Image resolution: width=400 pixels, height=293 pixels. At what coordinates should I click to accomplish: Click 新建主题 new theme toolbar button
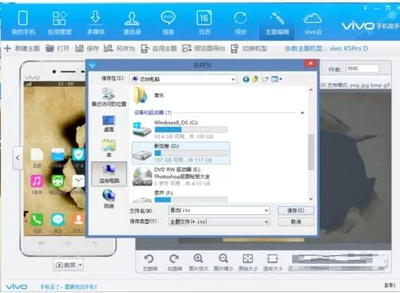(22, 48)
